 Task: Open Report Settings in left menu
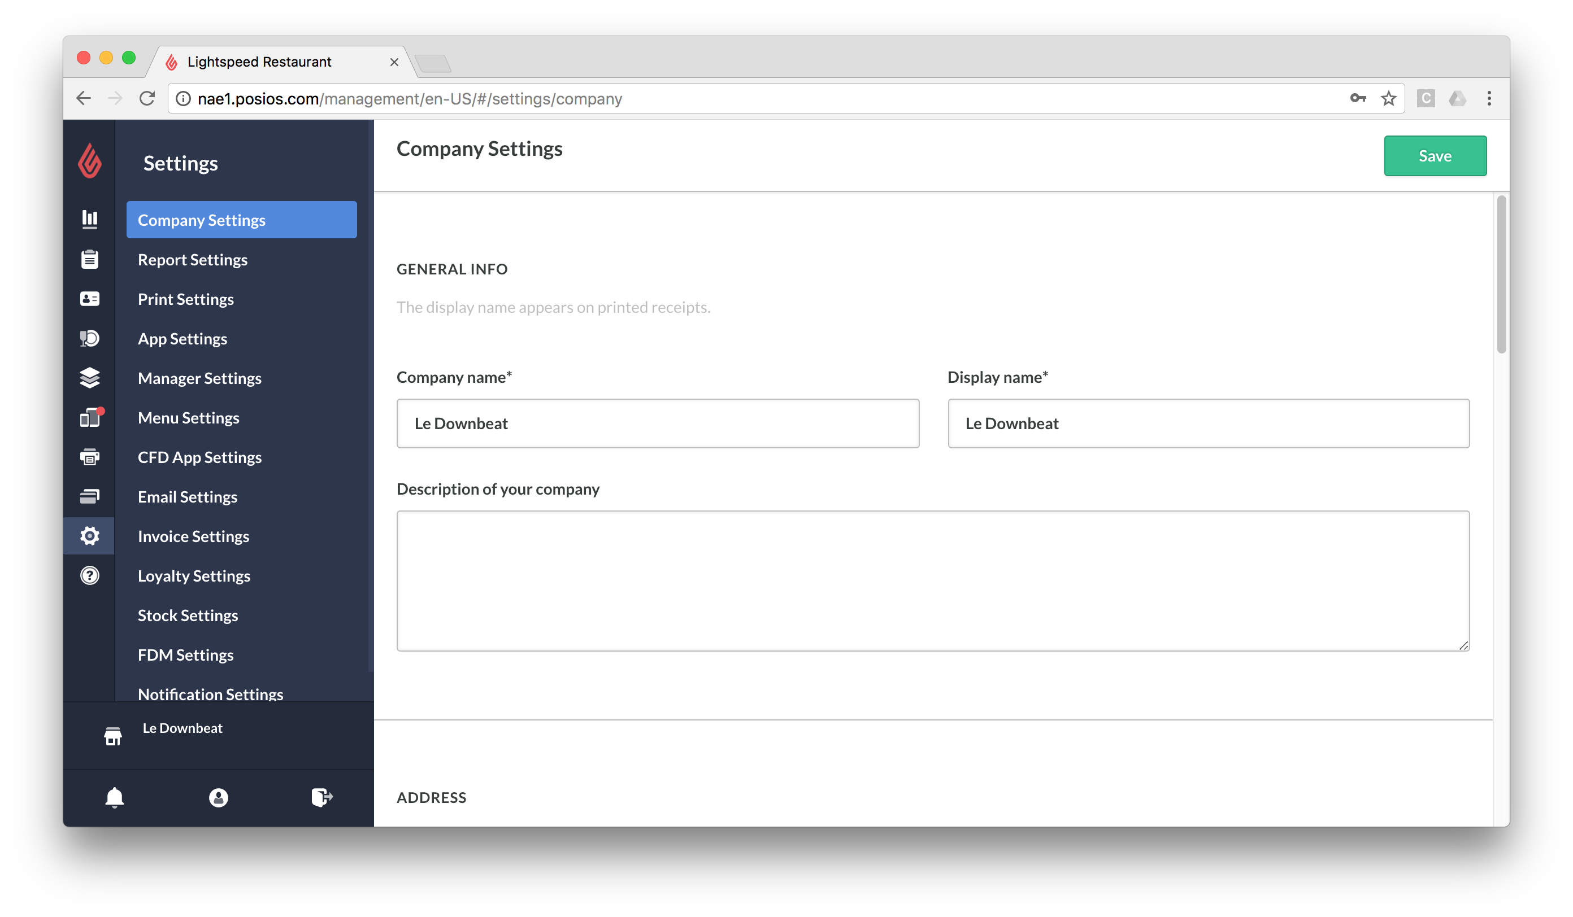pyautogui.click(x=192, y=259)
